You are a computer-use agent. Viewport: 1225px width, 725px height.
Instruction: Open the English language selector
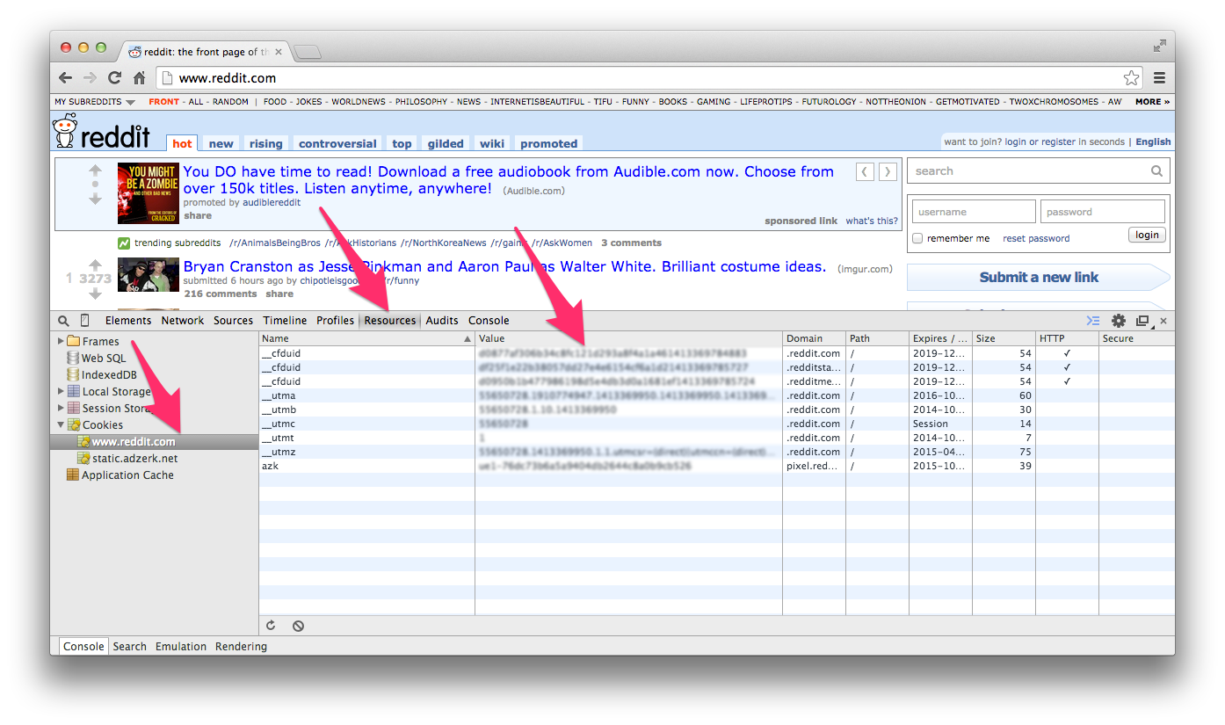pyautogui.click(x=1153, y=141)
